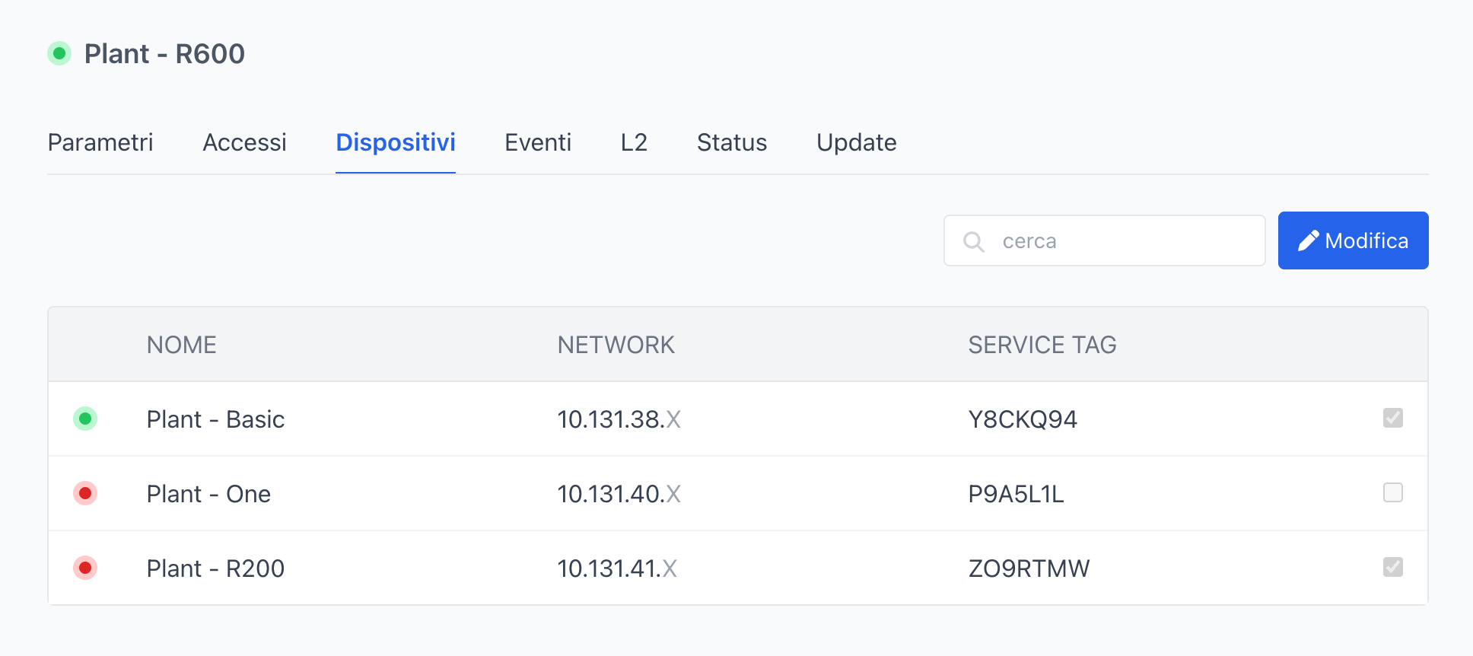The width and height of the screenshot is (1473, 656).
Task: Open the Parametri tab
Action: coord(100,142)
